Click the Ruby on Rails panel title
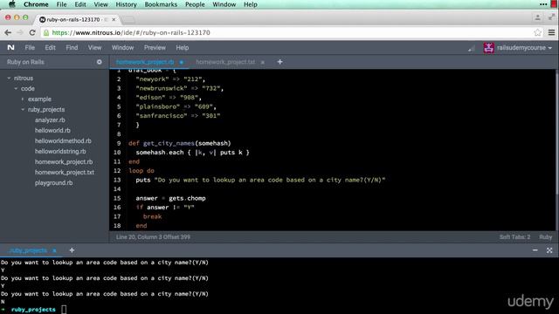Screen dimensions: 559x314 25,62
